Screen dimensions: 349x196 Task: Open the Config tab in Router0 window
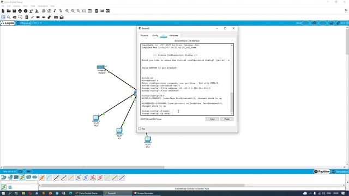[155, 35]
